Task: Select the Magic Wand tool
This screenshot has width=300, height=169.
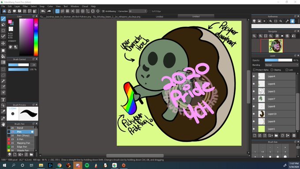Action: click(3, 81)
